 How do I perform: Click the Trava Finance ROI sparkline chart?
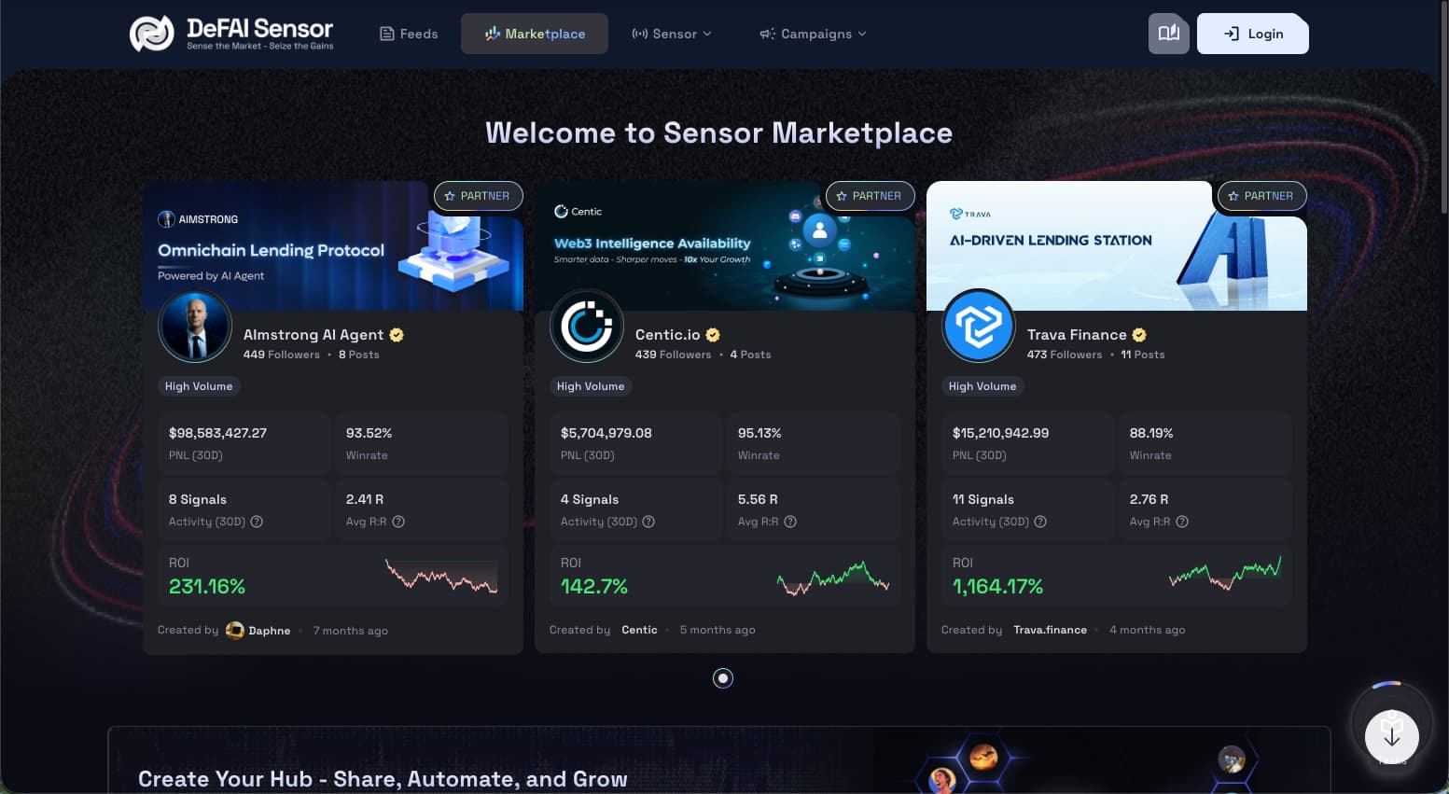pyautogui.click(x=1225, y=573)
